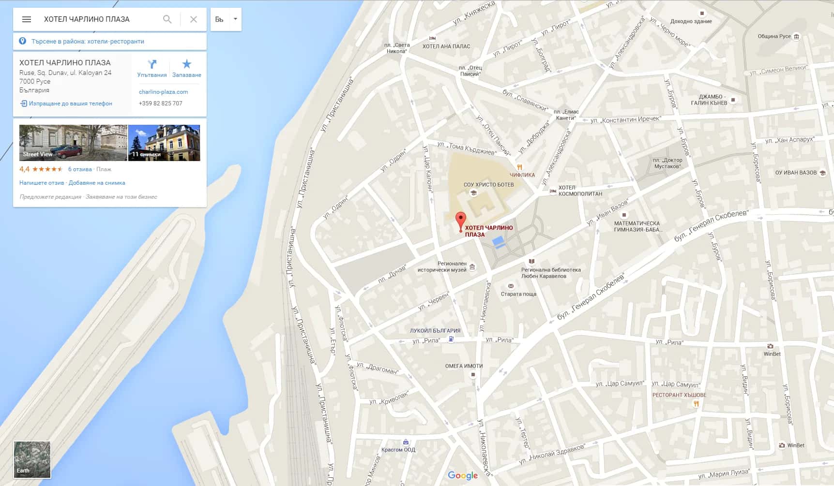Click the ДЖАМБО - ГАЛИН КЪНЕВ map marker
Viewport: 834px width, 486px height.
point(733,100)
